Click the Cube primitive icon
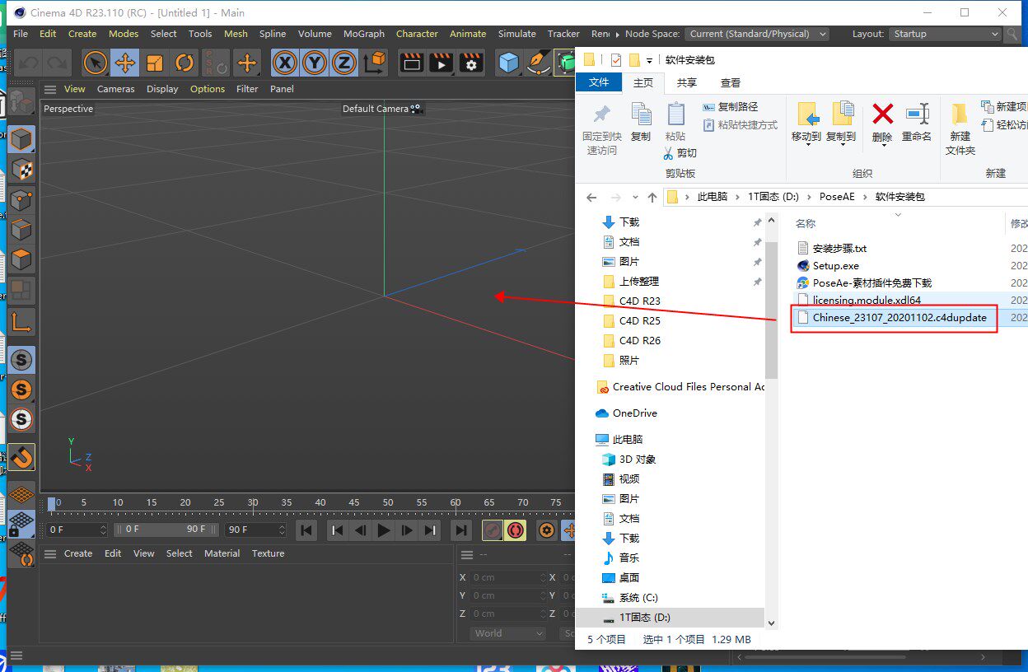This screenshot has height=672, width=1028. click(x=509, y=63)
